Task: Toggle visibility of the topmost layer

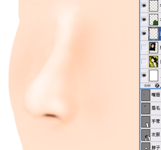Action: pos(144,6)
